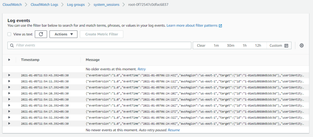Click Resume to restart auto retry
Screen dimensions: 313x137
click(x=174, y=130)
